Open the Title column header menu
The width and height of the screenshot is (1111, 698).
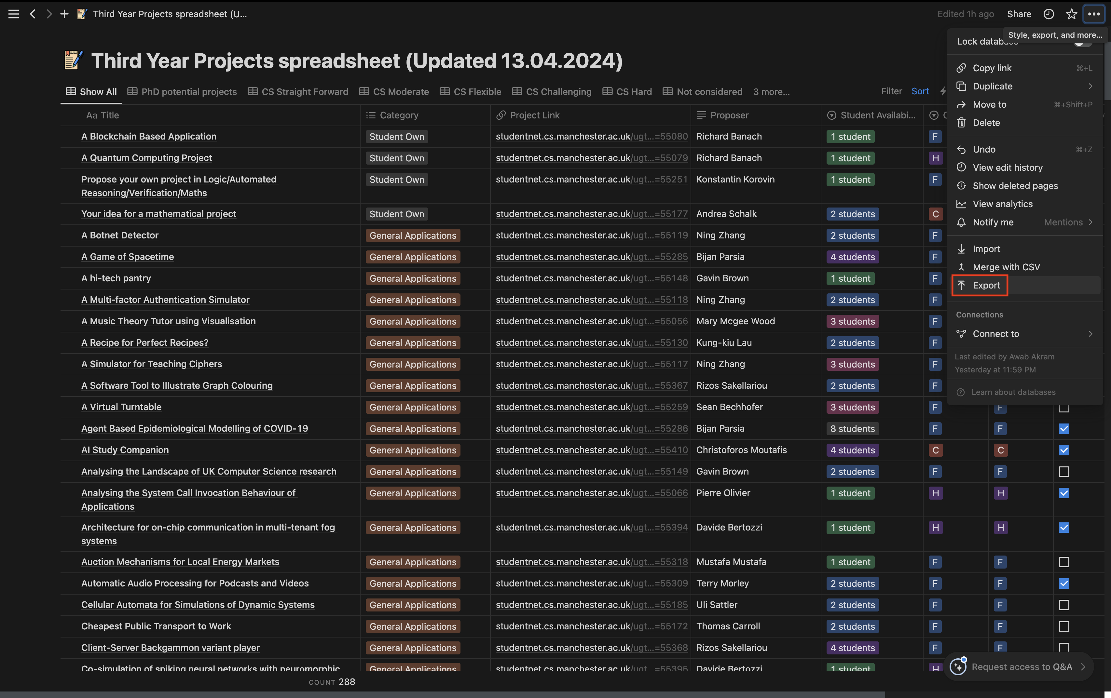point(210,115)
